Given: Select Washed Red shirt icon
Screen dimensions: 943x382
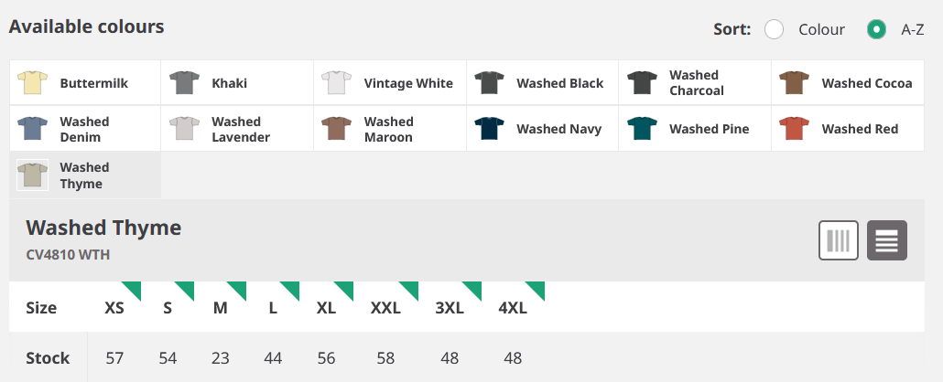Looking at the screenshot, I should [795, 129].
